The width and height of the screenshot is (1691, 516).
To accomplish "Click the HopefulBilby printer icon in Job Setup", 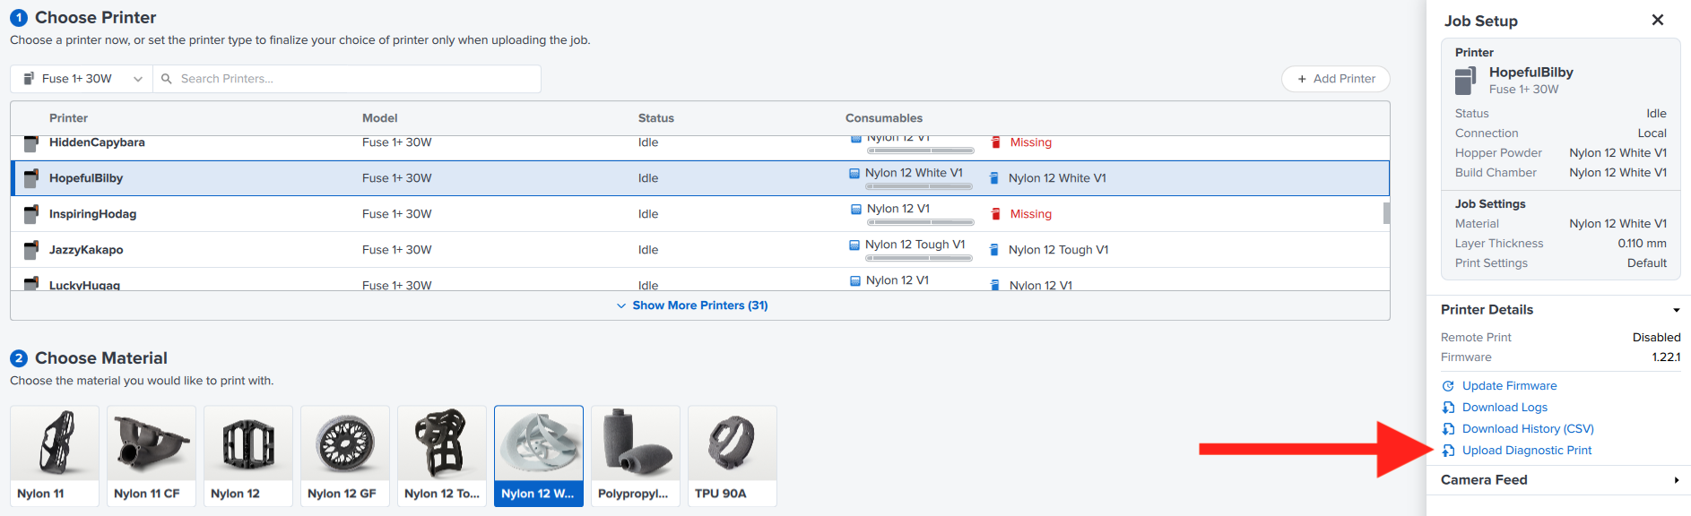I will pyautogui.click(x=1465, y=81).
